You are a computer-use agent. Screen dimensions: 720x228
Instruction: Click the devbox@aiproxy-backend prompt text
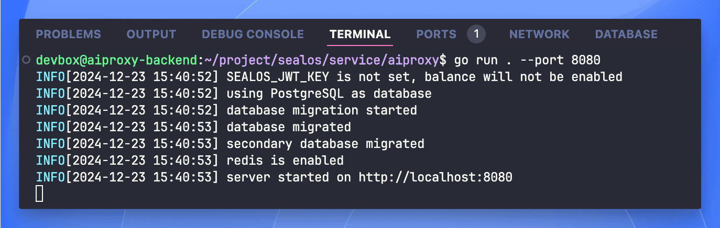point(116,60)
